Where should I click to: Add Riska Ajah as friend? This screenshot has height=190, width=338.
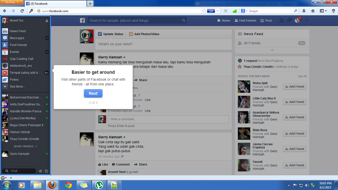(295, 86)
